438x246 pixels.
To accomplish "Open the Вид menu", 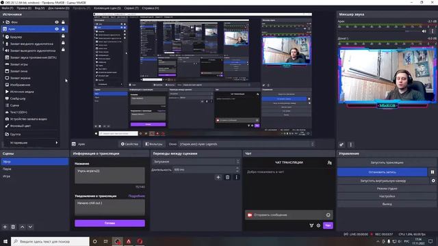I will click(40, 8).
